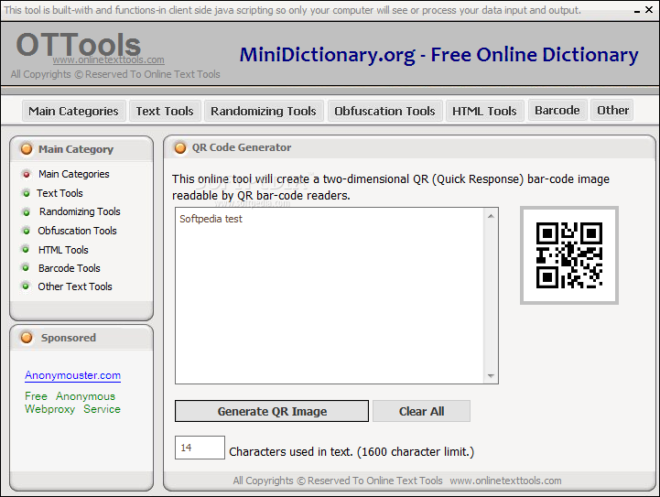Select the Other tab
The height and width of the screenshot is (497, 660).
pos(613,110)
